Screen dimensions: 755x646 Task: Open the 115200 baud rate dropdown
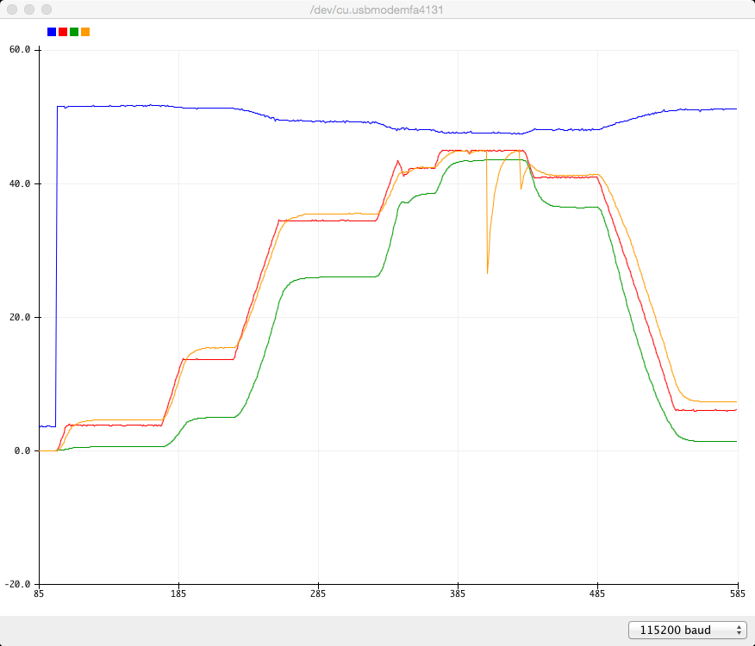coord(687,630)
